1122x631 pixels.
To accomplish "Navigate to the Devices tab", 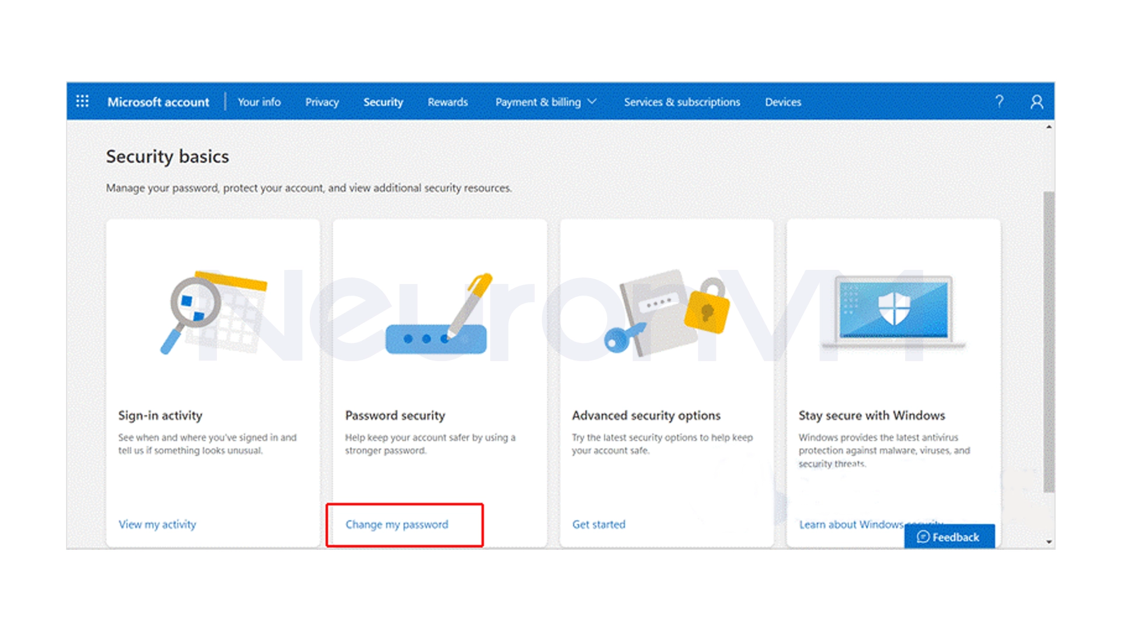I will pyautogui.click(x=782, y=102).
